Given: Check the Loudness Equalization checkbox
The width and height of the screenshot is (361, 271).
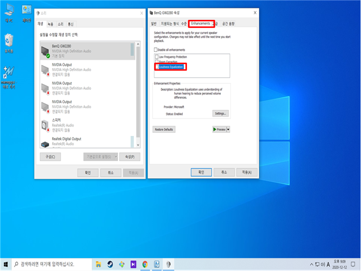Looking at the screenshot, I should [x=157, y=67].
